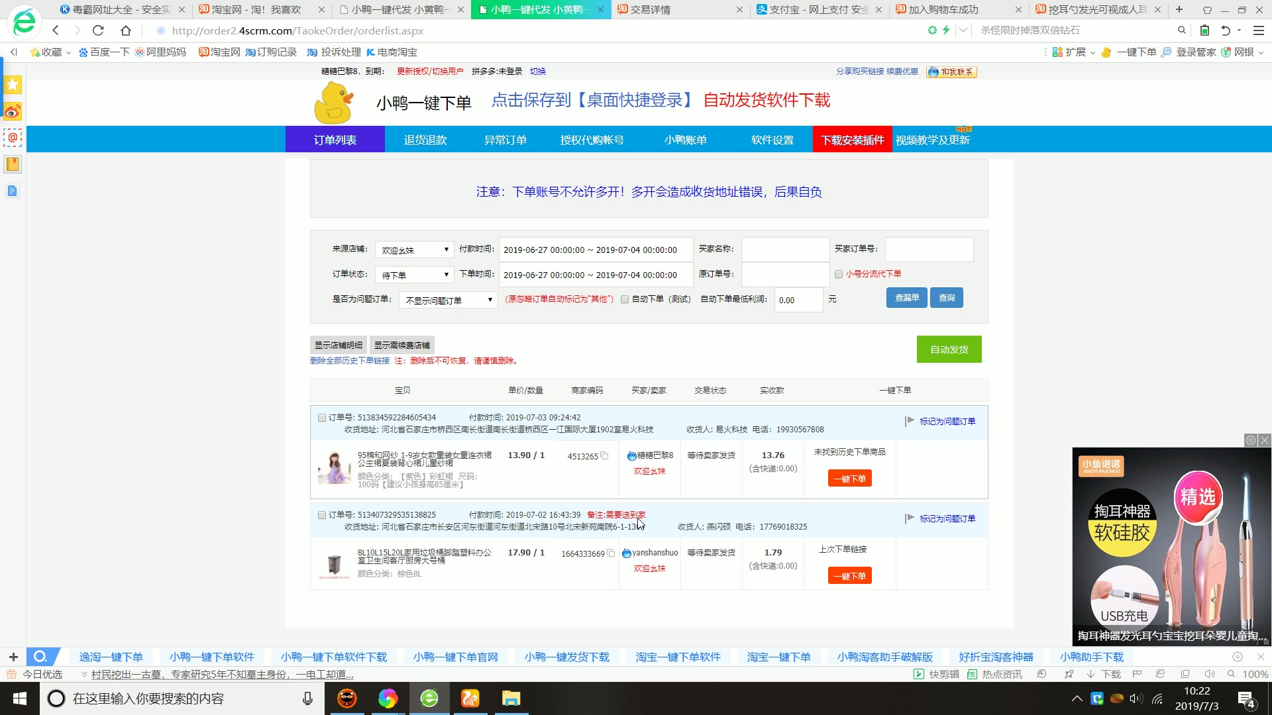
Task: Expand the 收藏 bookmarks dropdown
Action: pos(68,52)
